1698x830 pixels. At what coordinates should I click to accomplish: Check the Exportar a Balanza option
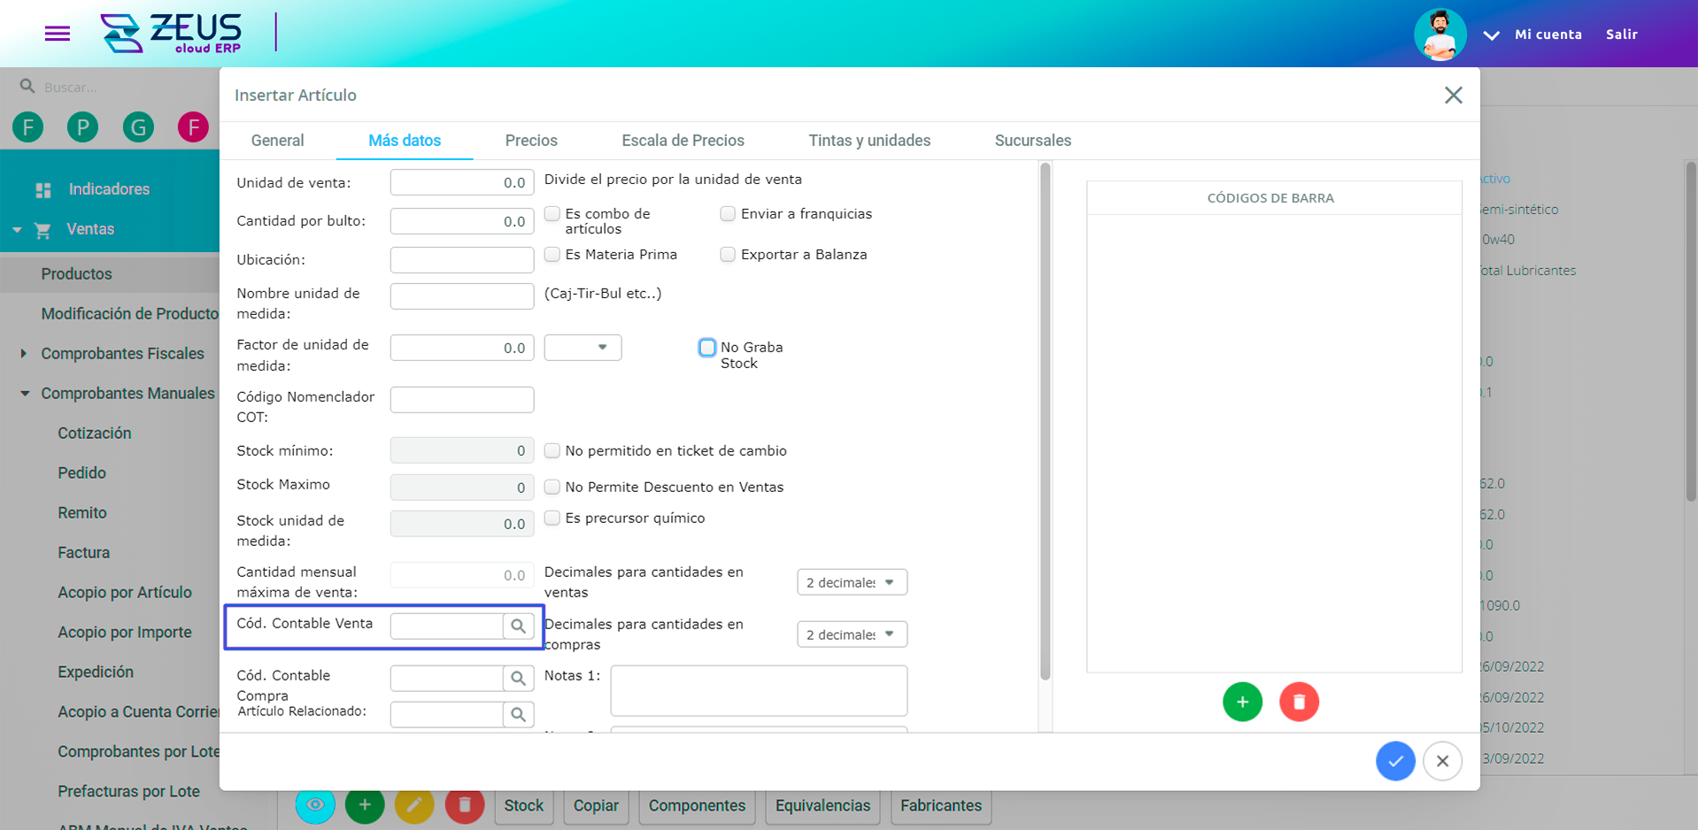coord(727,255)
